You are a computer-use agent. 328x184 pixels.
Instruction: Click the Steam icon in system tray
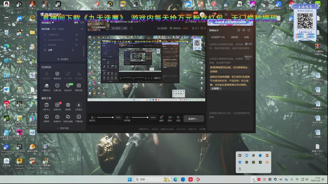click(x=275, y=180)
